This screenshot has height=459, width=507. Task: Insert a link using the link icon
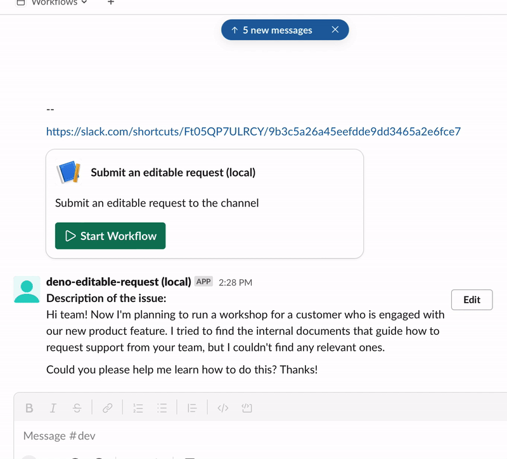tap(108, 408)
